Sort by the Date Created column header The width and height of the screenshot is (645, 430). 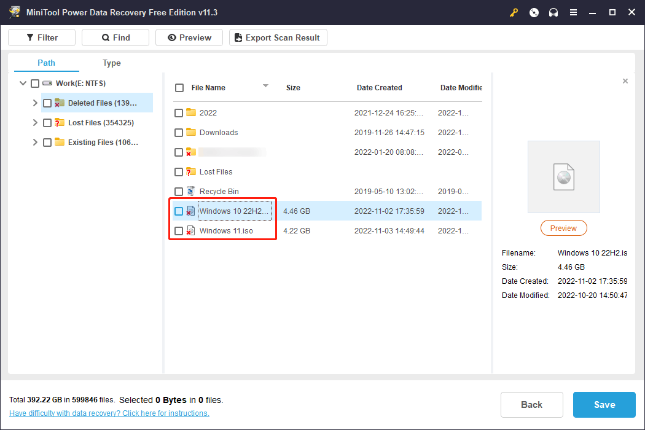[x=379, y=88]
